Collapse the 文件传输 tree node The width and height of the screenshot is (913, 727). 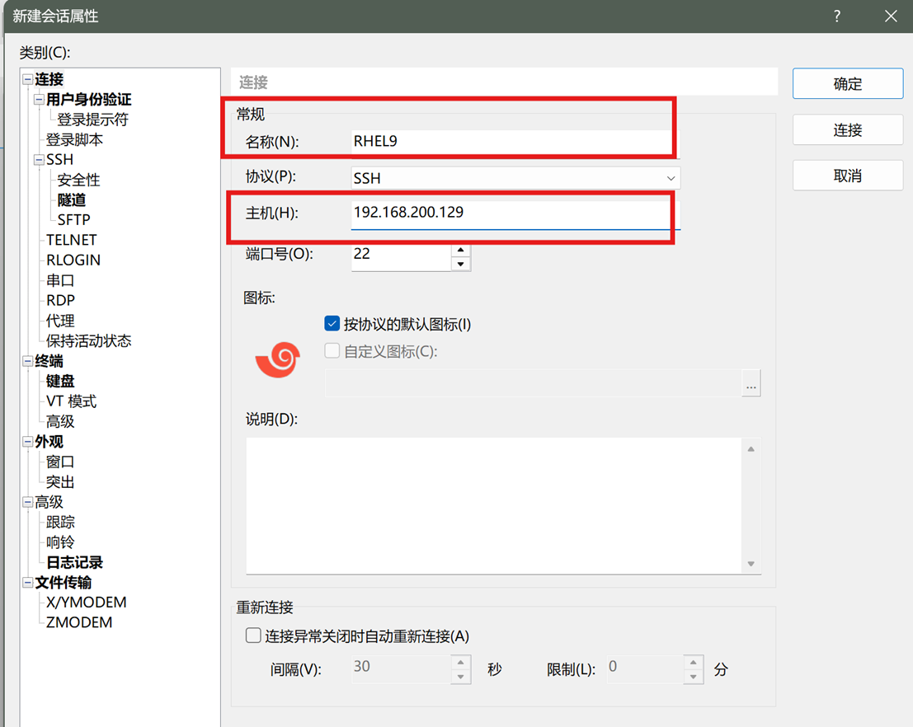point(27,582)
